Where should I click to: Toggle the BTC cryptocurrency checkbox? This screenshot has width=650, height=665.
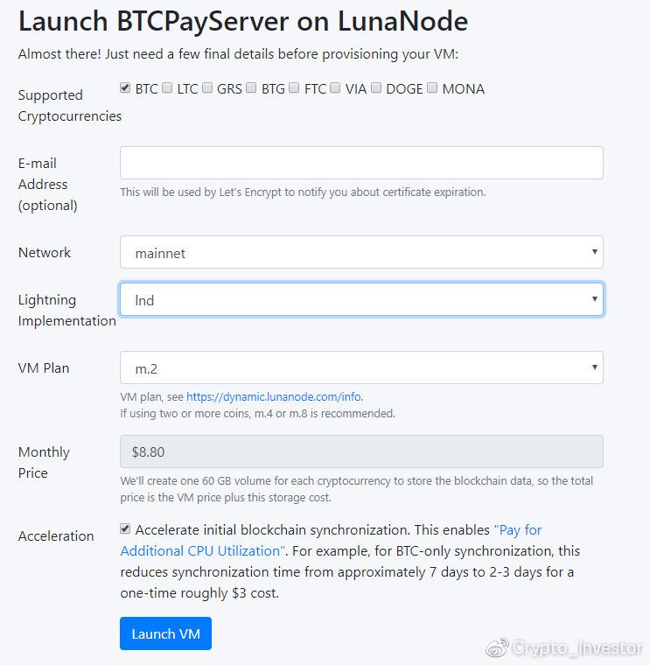(x=126, y=87)
